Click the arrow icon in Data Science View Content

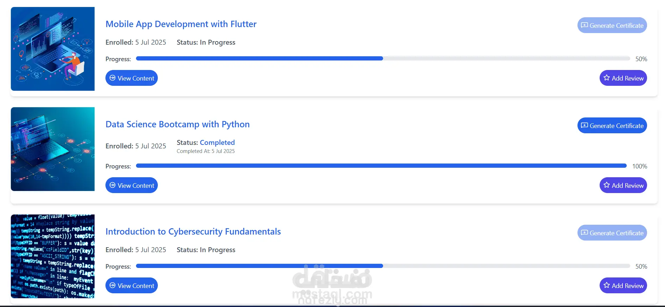pos(112,185)
